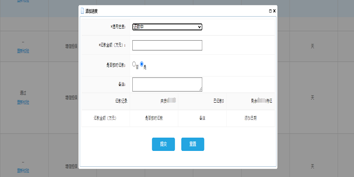The image size is (354, 177).
Task: Click inside the 备注 text area
Action: pos(167,84)
